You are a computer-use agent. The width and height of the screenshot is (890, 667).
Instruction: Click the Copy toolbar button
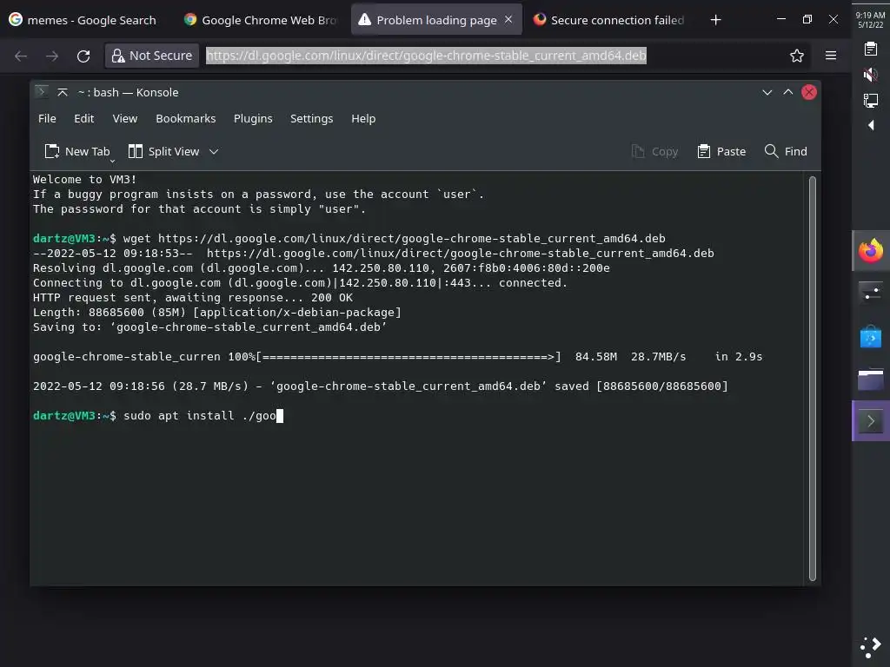click(654, 151)
